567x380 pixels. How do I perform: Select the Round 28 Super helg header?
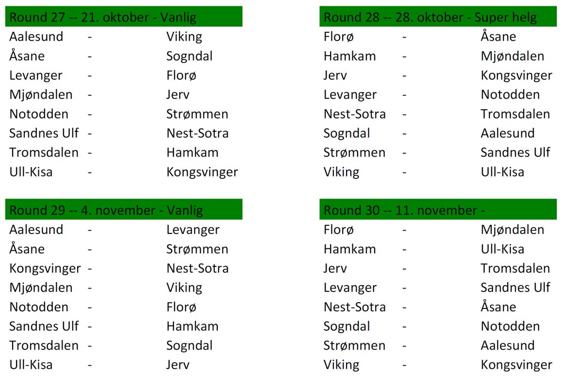(x=438, y=17)
